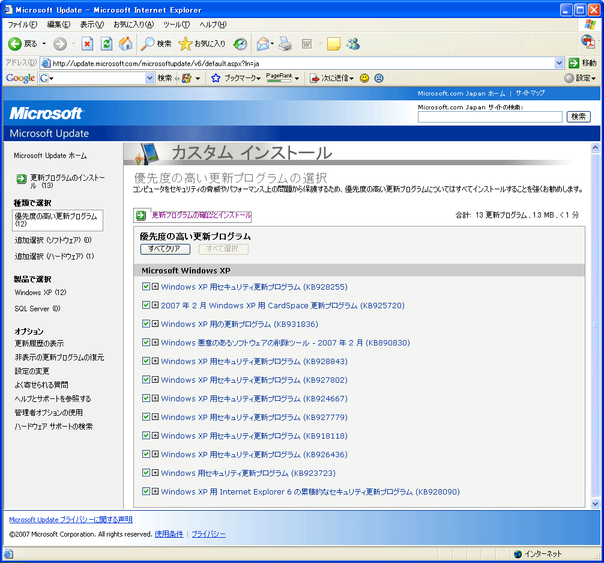Click status bar page icon
The height and width of the screenshot is (563, 604).
coord(8,554)
